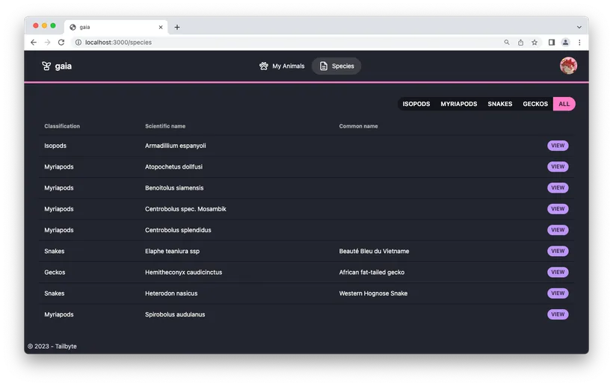Click African fat-tailed gecko common name
The width and height of the screenshot is (613, 386).
(372, 272)
